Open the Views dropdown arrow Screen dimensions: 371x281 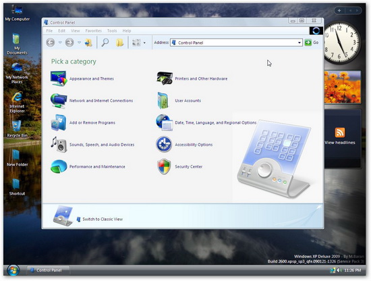tap(144, 43)
